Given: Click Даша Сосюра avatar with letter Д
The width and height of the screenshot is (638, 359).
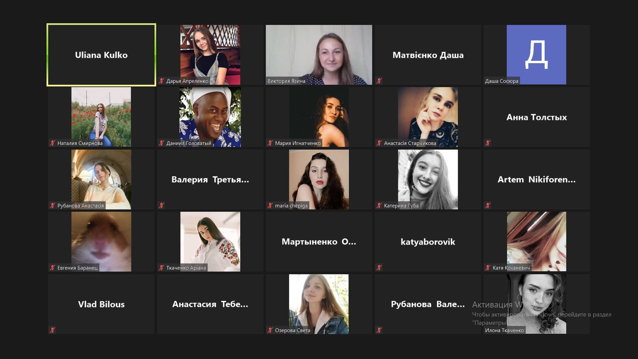Looking at the screenshot, I should click(536, 55).
